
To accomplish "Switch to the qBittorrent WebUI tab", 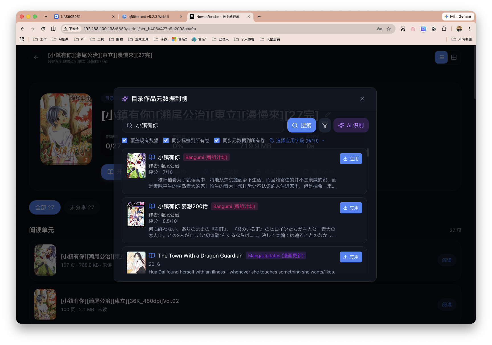I will [x=152, y=17].
